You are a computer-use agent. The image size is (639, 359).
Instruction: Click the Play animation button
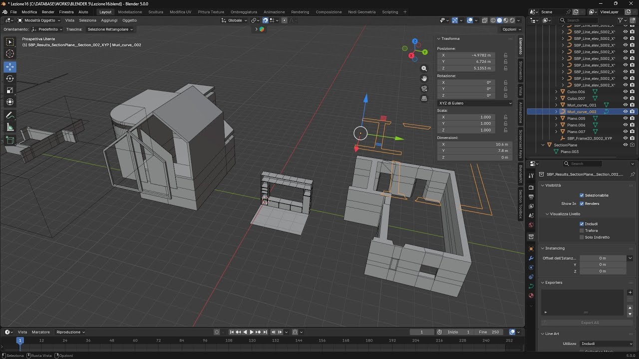pyautogui.click(x=252, y=332)
